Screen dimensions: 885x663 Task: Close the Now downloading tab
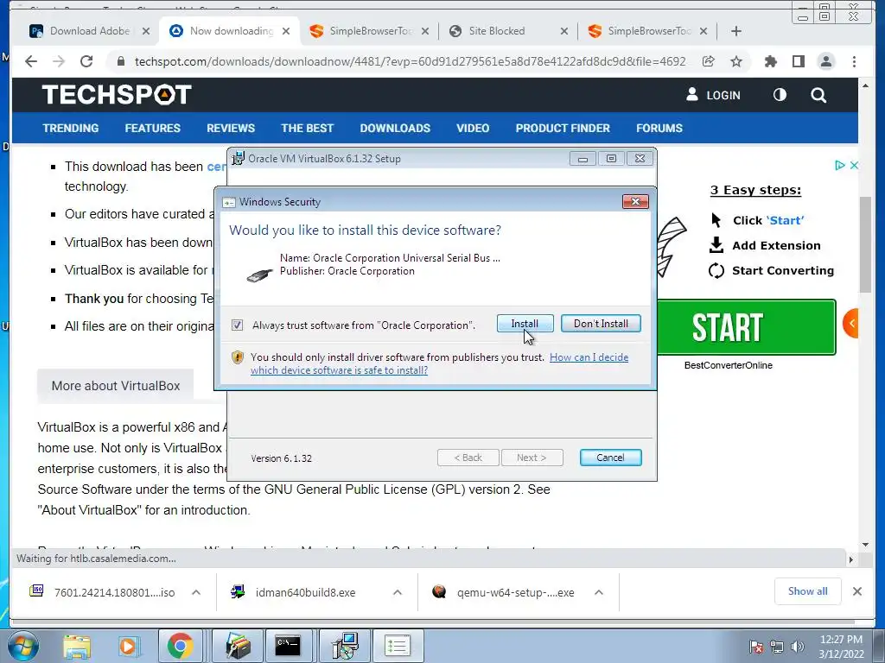[x=286, y=31]
